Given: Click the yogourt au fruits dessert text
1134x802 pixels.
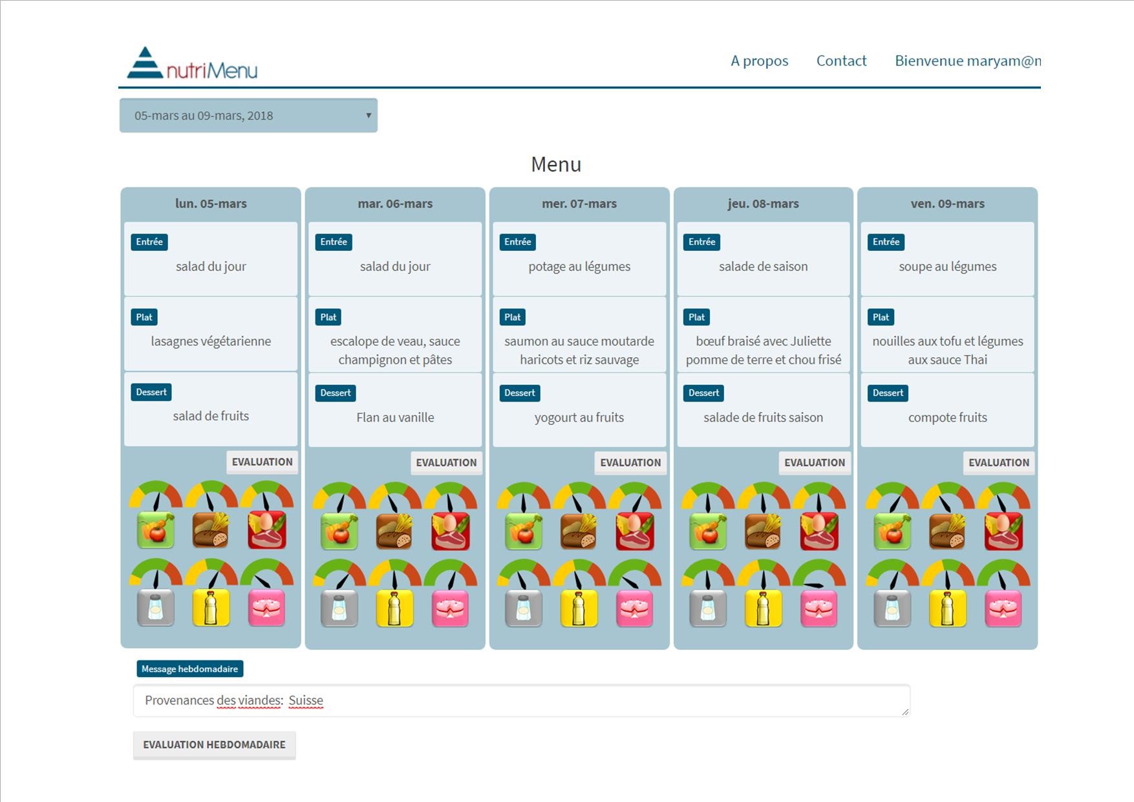Looking at the screenshot, I should point(579,417).
